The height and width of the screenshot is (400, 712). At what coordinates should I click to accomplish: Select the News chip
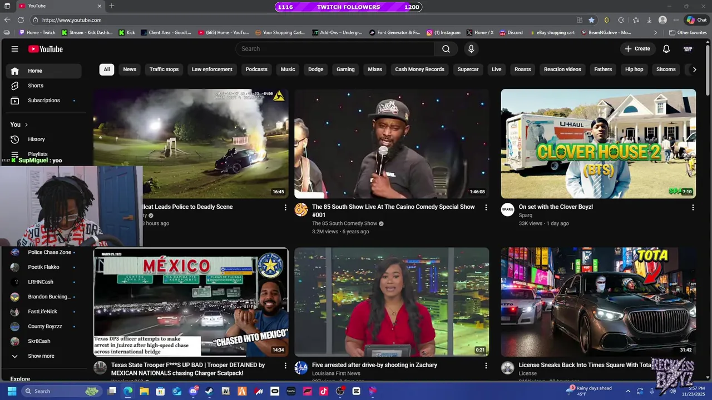[130, 69]
